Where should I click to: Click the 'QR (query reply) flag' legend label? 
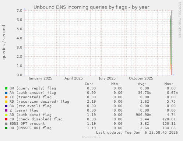pos(33,88)
